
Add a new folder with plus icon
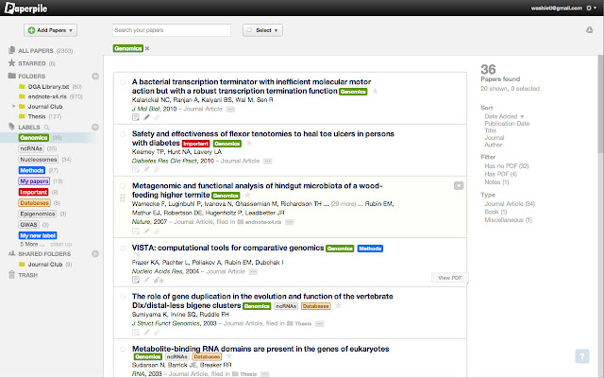[94, 75]
